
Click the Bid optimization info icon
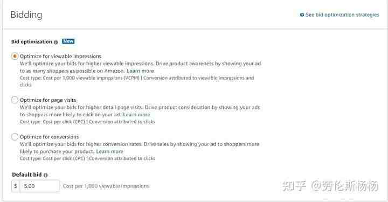click(56, 42)
